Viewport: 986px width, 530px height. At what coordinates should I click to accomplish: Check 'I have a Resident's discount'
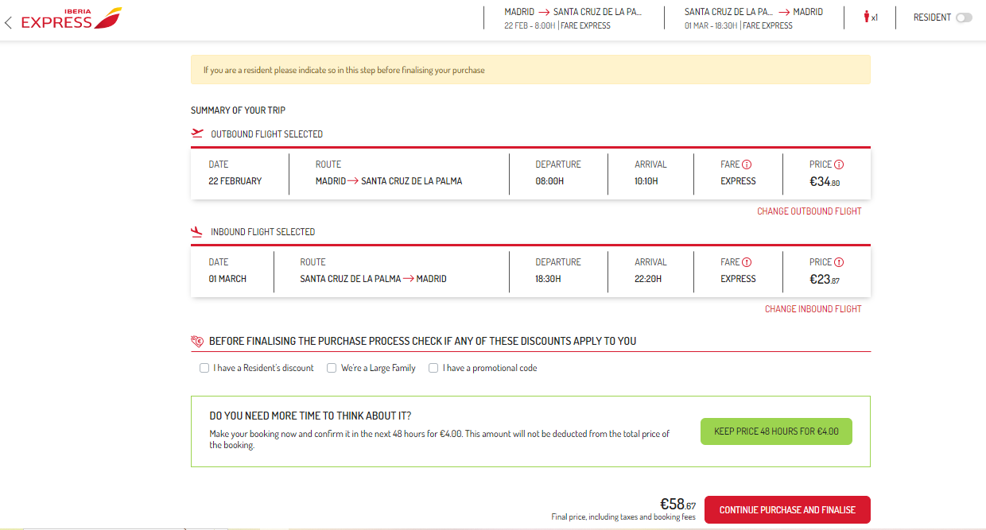coord(204,368)
